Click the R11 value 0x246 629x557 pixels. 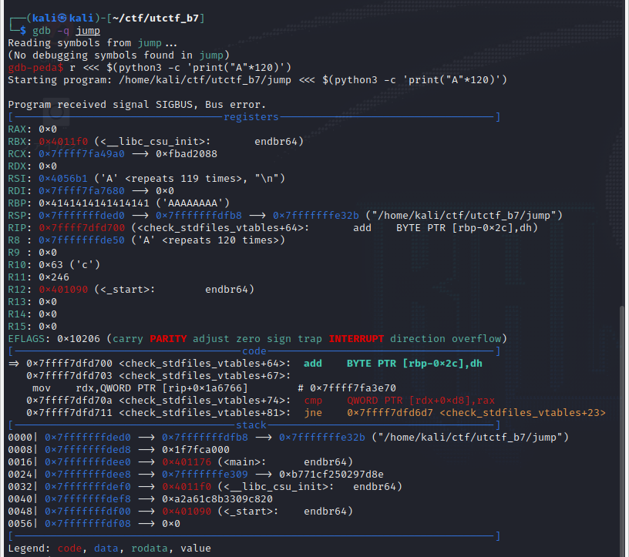pyautogui.click(x=54, y=277)
